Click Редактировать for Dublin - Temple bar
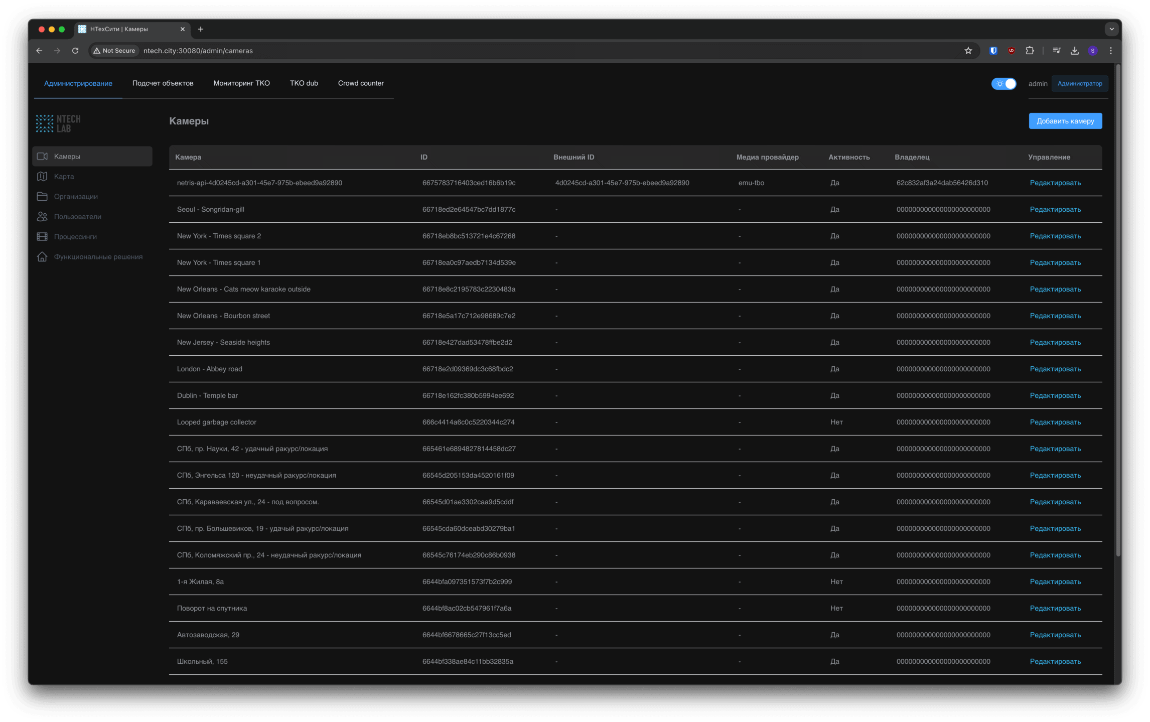 point(1055,396)
